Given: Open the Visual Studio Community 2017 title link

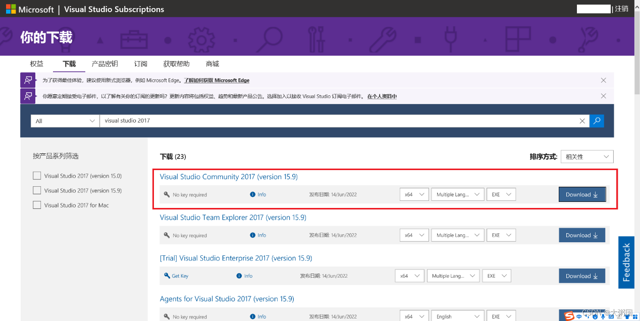Looking at the screenshot, I should 229,177.
